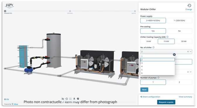
Task: Select 3~400V+N/50Hz power supply
Action: click(x=153, y=20)
